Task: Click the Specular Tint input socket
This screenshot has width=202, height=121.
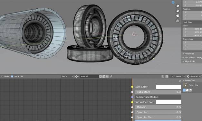Action: [132, 117]
